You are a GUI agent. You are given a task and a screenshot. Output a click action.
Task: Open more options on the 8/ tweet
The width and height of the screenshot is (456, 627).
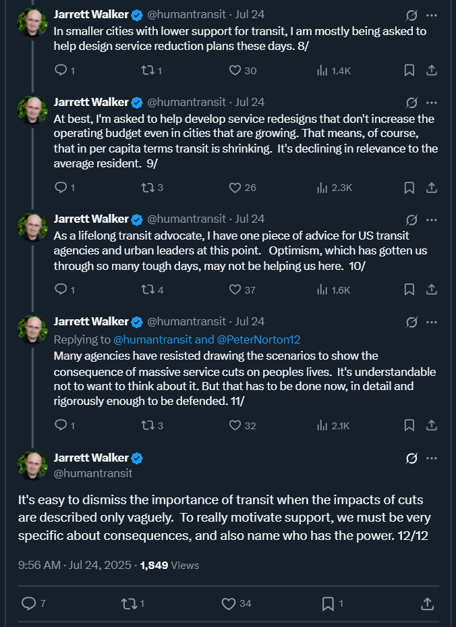point(432,15)
